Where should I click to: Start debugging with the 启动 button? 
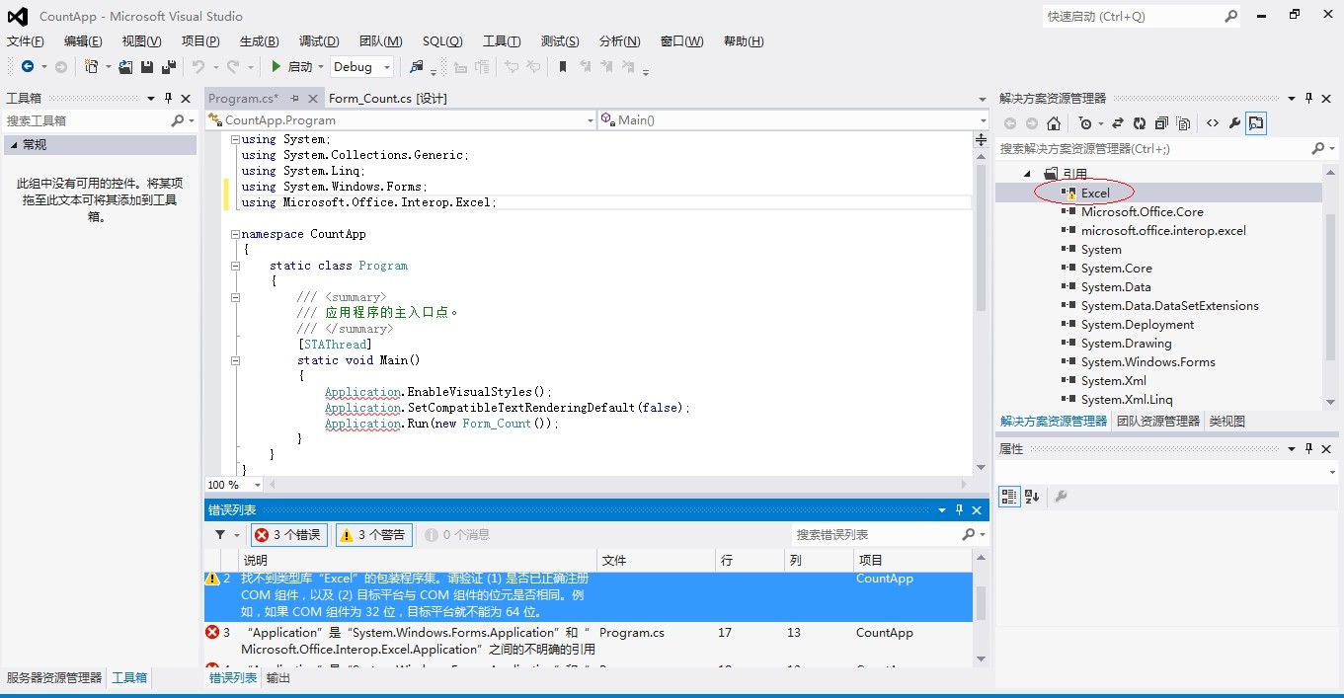pyautogui.click(x=292, y=66)
